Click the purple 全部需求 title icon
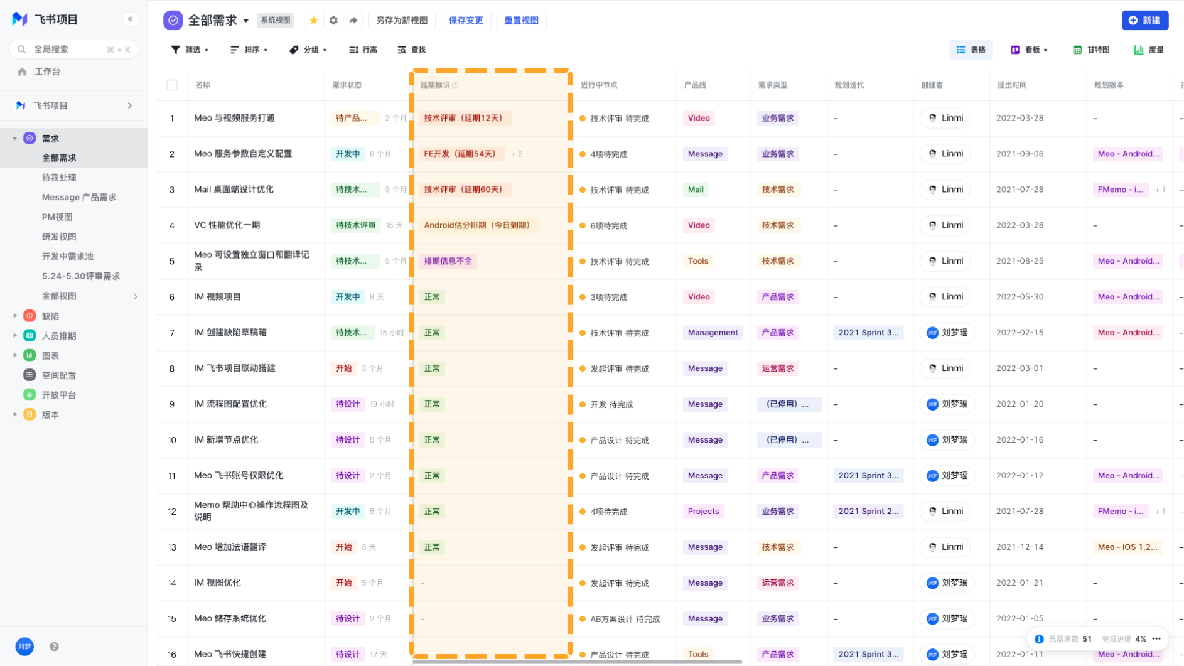1184x666 pixels. [173, 20]
